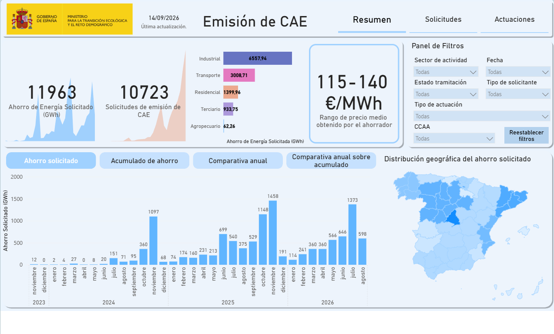Click the septiembre 2025 bar labeled 529
This screenshot has height=334, width=554.
pyautogui.click(x=253, y=253)
